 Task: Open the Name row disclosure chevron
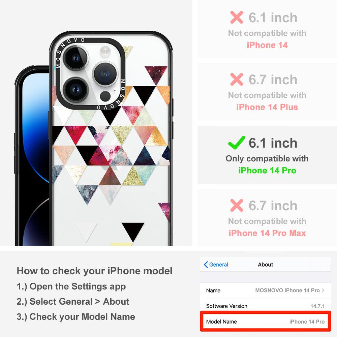pyautogui.click(x=323, y=290)
